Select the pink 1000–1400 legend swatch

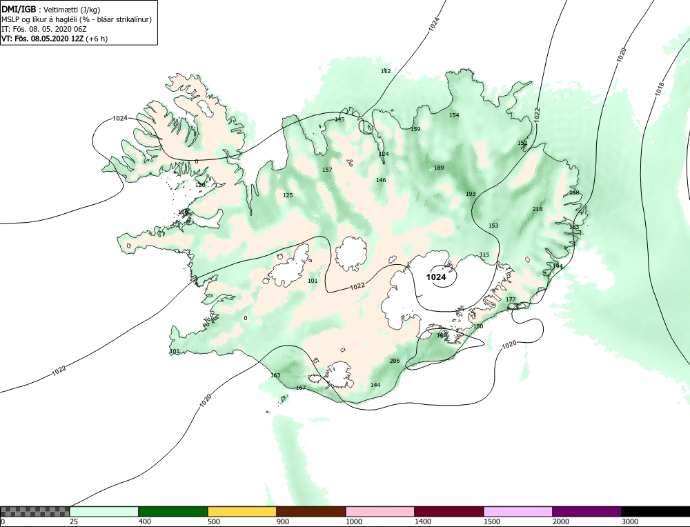click(x=380, y=511)
